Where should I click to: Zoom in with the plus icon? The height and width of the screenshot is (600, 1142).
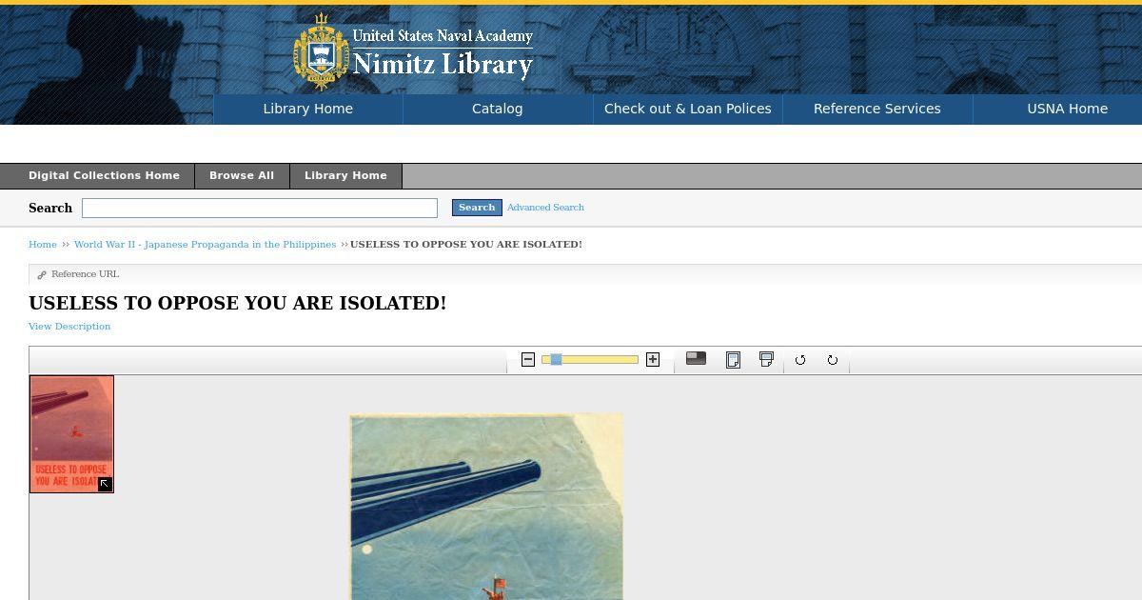point(653,359)
